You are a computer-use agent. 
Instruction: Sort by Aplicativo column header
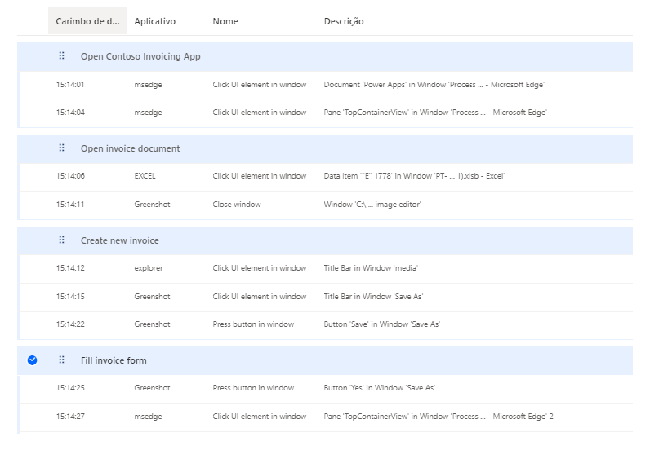[x=155, y=21]
